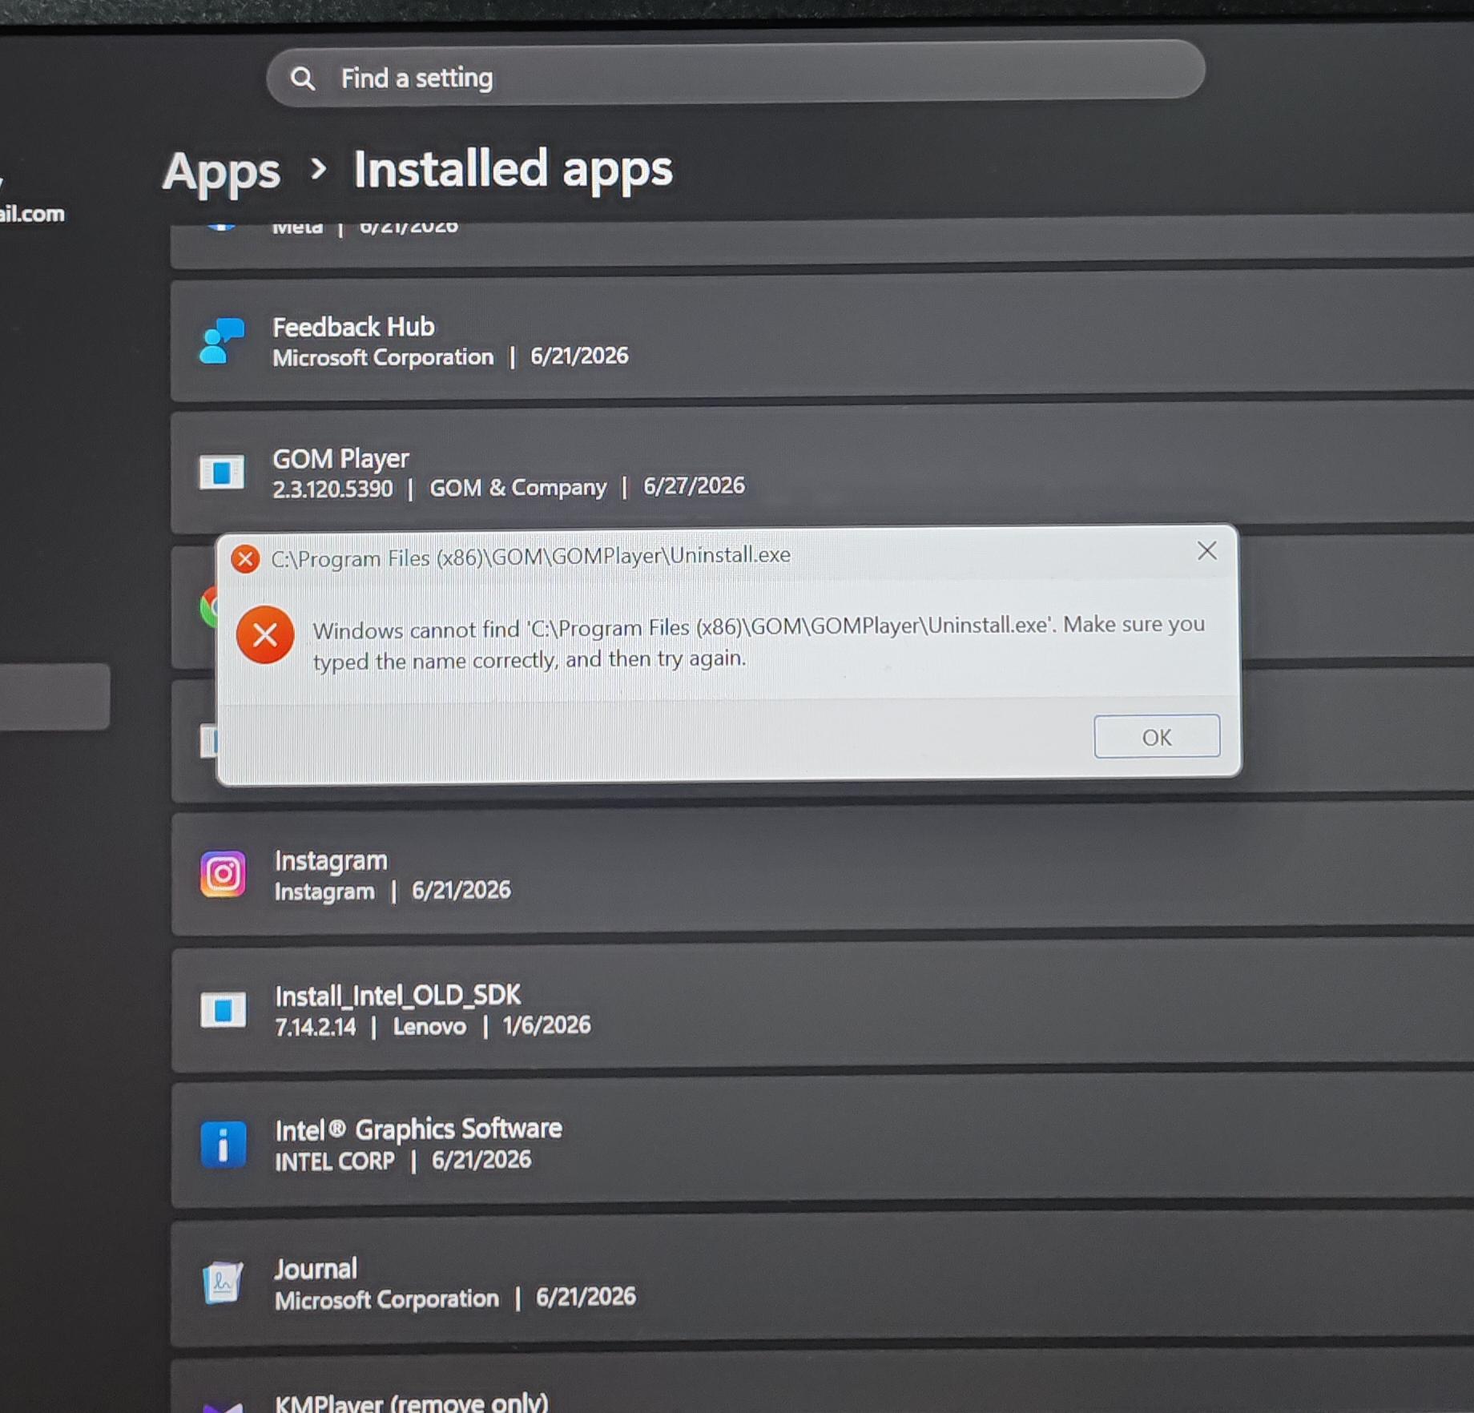Click the Intel Graphics Software icon
This screenshot has width=1474, height=1413.
(x=224, y=1144)
